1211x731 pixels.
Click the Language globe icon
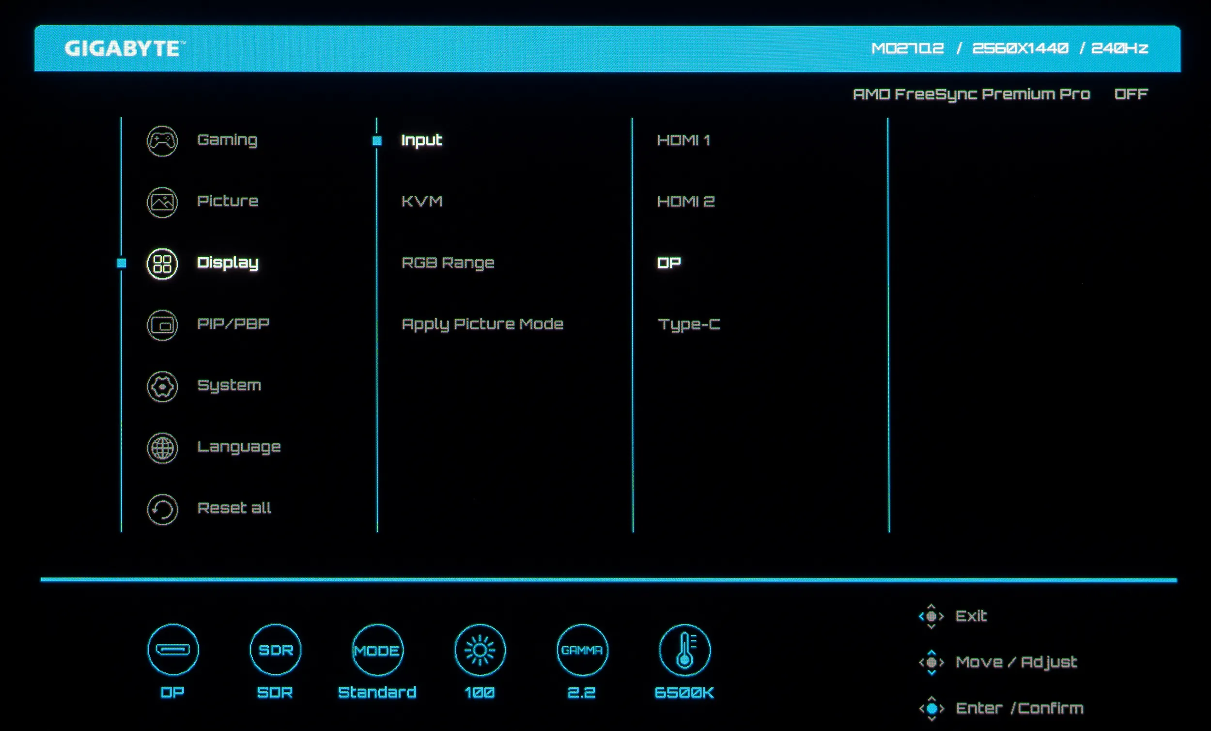pos(162,448)
